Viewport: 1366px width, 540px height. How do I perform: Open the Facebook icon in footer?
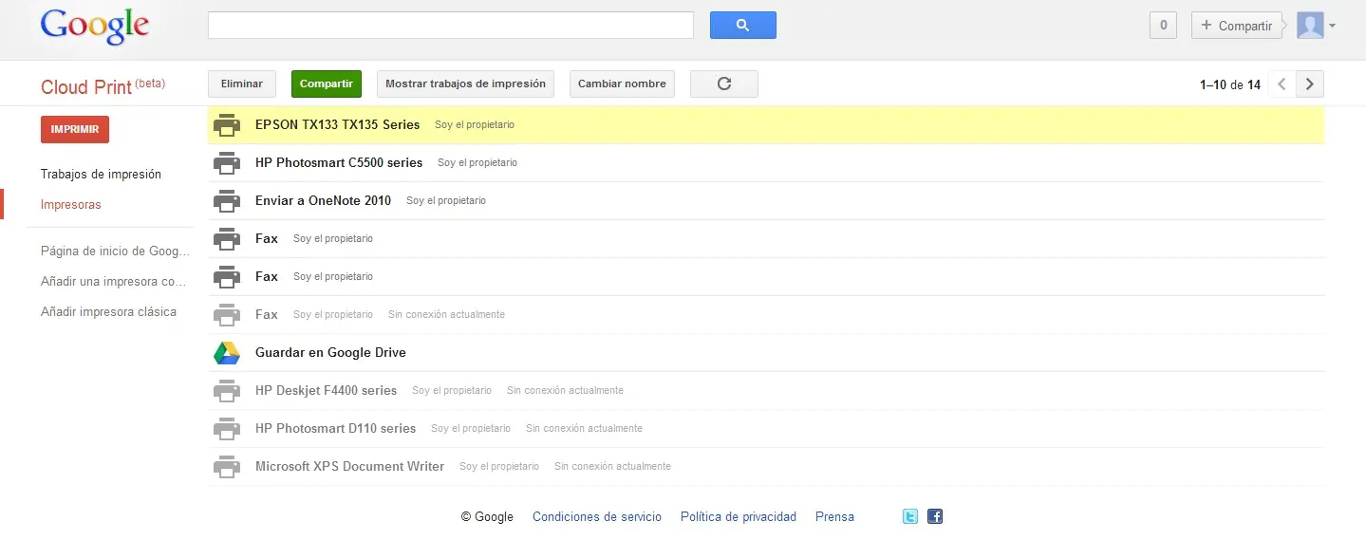pos(935,516)
